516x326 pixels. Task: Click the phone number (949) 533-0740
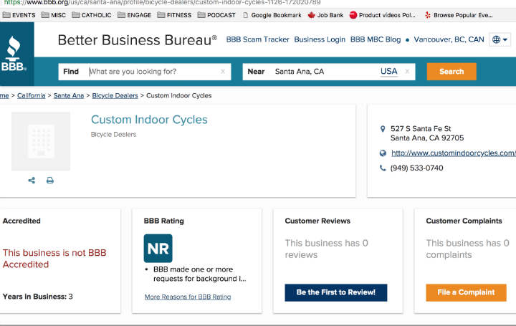click(x=416, y=168)
